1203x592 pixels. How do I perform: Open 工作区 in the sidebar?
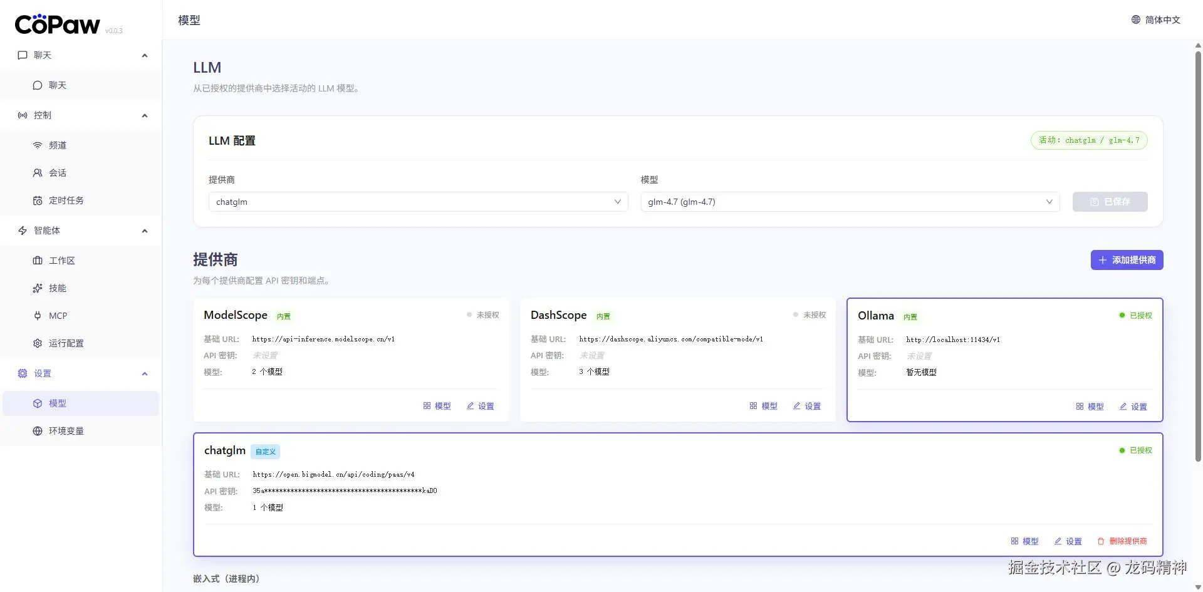coord(81,261)
